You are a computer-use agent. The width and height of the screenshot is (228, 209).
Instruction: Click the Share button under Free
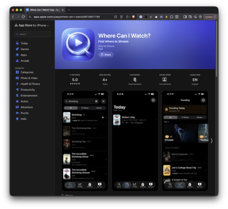(106, 55)
